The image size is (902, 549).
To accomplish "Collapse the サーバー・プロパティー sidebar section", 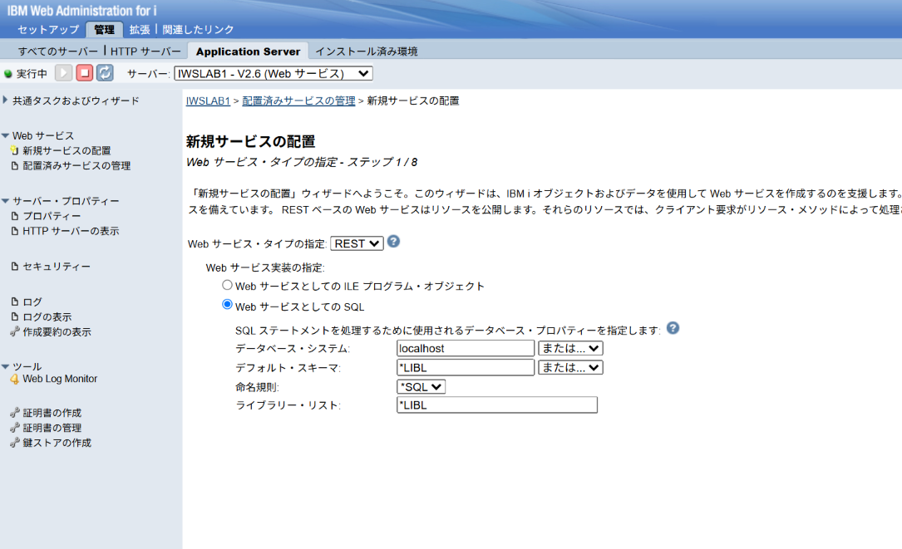I will (5, 201).
